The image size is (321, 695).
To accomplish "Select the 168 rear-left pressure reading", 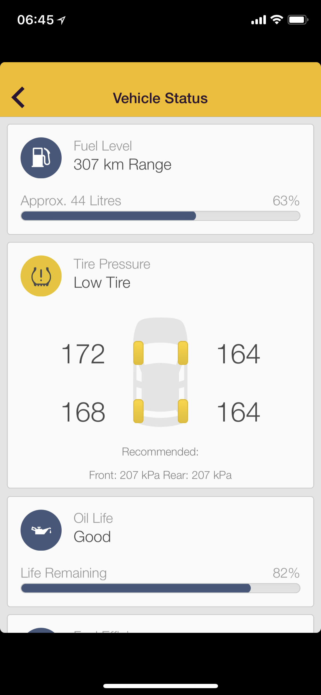I will tap(83, 412).
